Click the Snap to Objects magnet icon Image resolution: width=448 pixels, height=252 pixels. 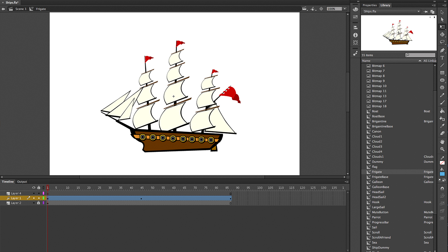tap(442, 188)
